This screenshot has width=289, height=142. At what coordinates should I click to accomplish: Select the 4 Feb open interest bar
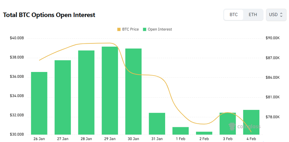coord(251,122)
